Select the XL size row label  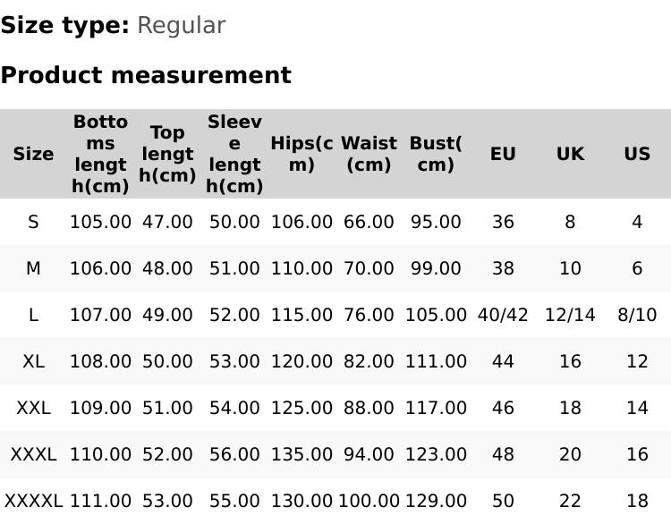pyautogui.click(x=33, y=361)
